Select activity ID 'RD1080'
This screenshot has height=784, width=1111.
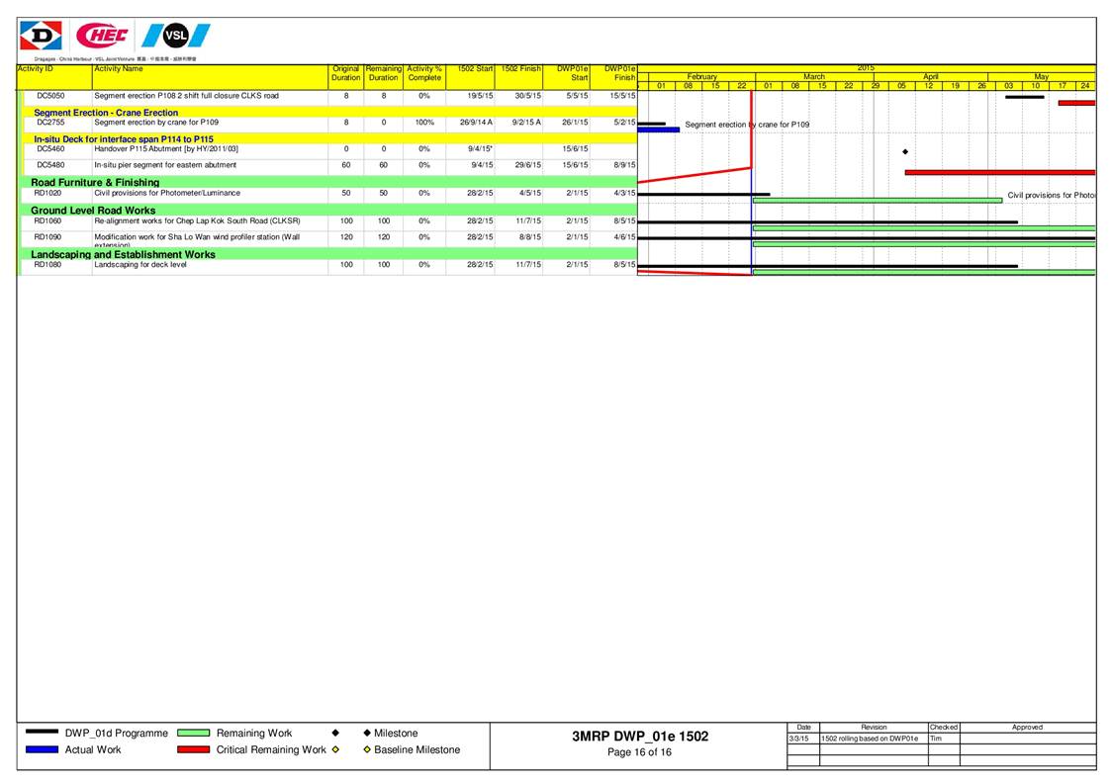47,264
